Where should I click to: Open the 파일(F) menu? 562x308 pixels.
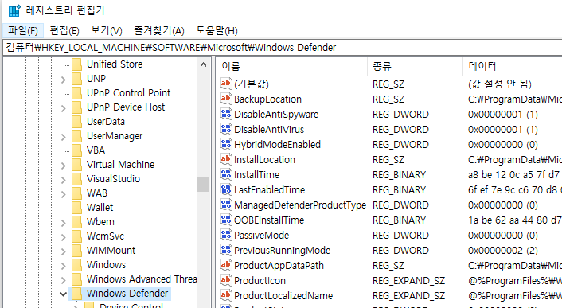(23, 31)
